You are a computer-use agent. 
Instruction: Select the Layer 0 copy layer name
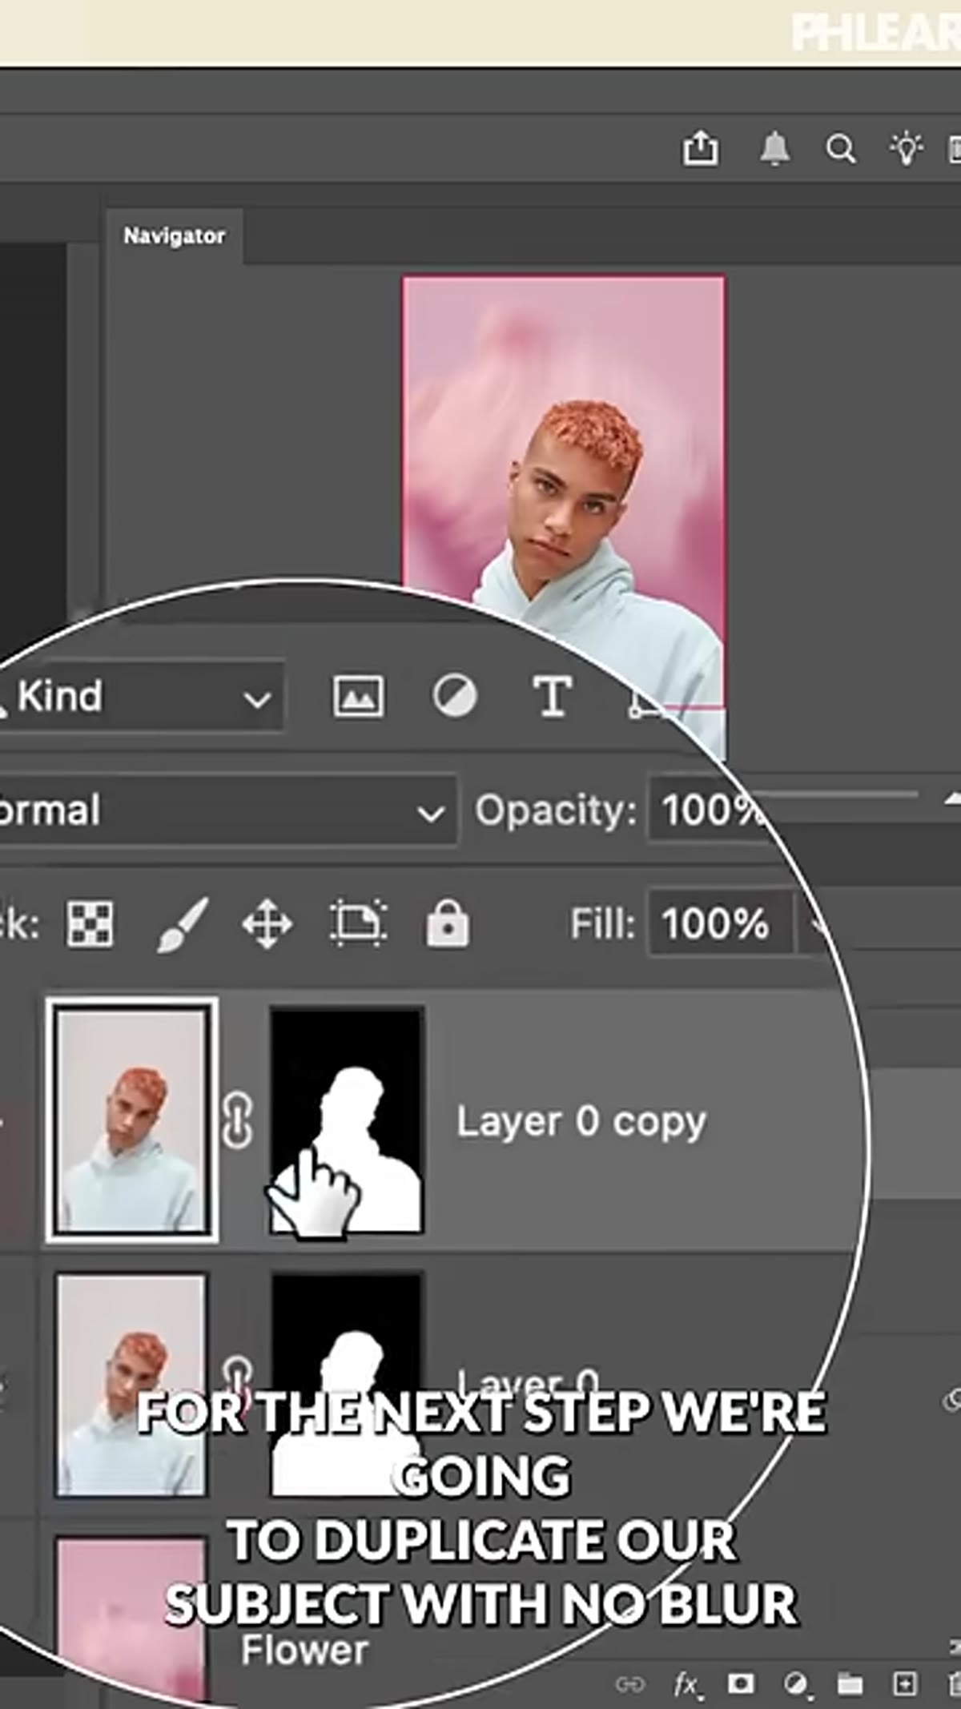[x=581, y=1122]
